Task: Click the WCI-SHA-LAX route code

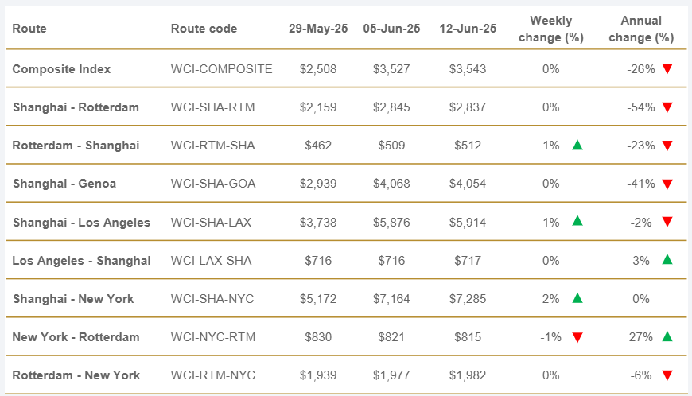Action: [211, 222]
